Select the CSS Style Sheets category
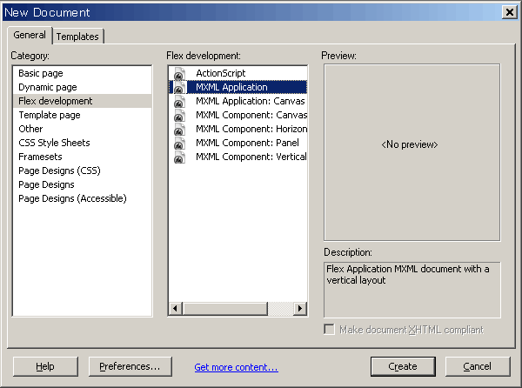The width and height of the screenshot is (522, 388). (x=54, y=143)
